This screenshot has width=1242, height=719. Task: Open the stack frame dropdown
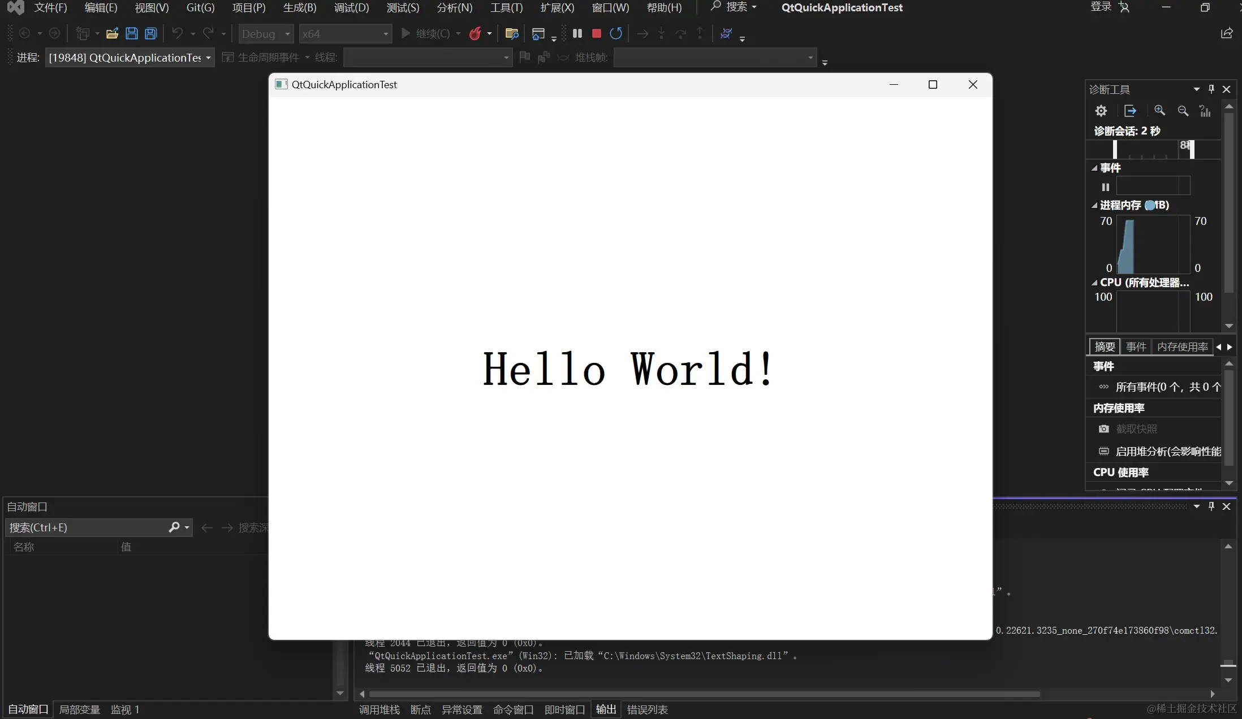click(715, 58)
